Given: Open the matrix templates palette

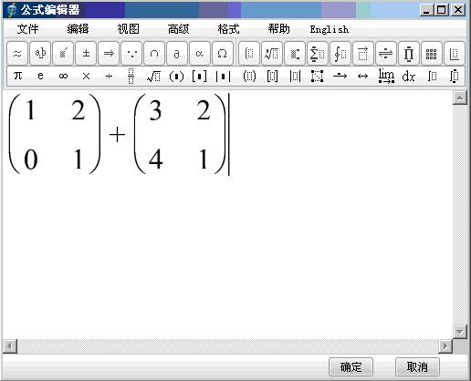Looking at the screenshot, I should pos(431,54).
